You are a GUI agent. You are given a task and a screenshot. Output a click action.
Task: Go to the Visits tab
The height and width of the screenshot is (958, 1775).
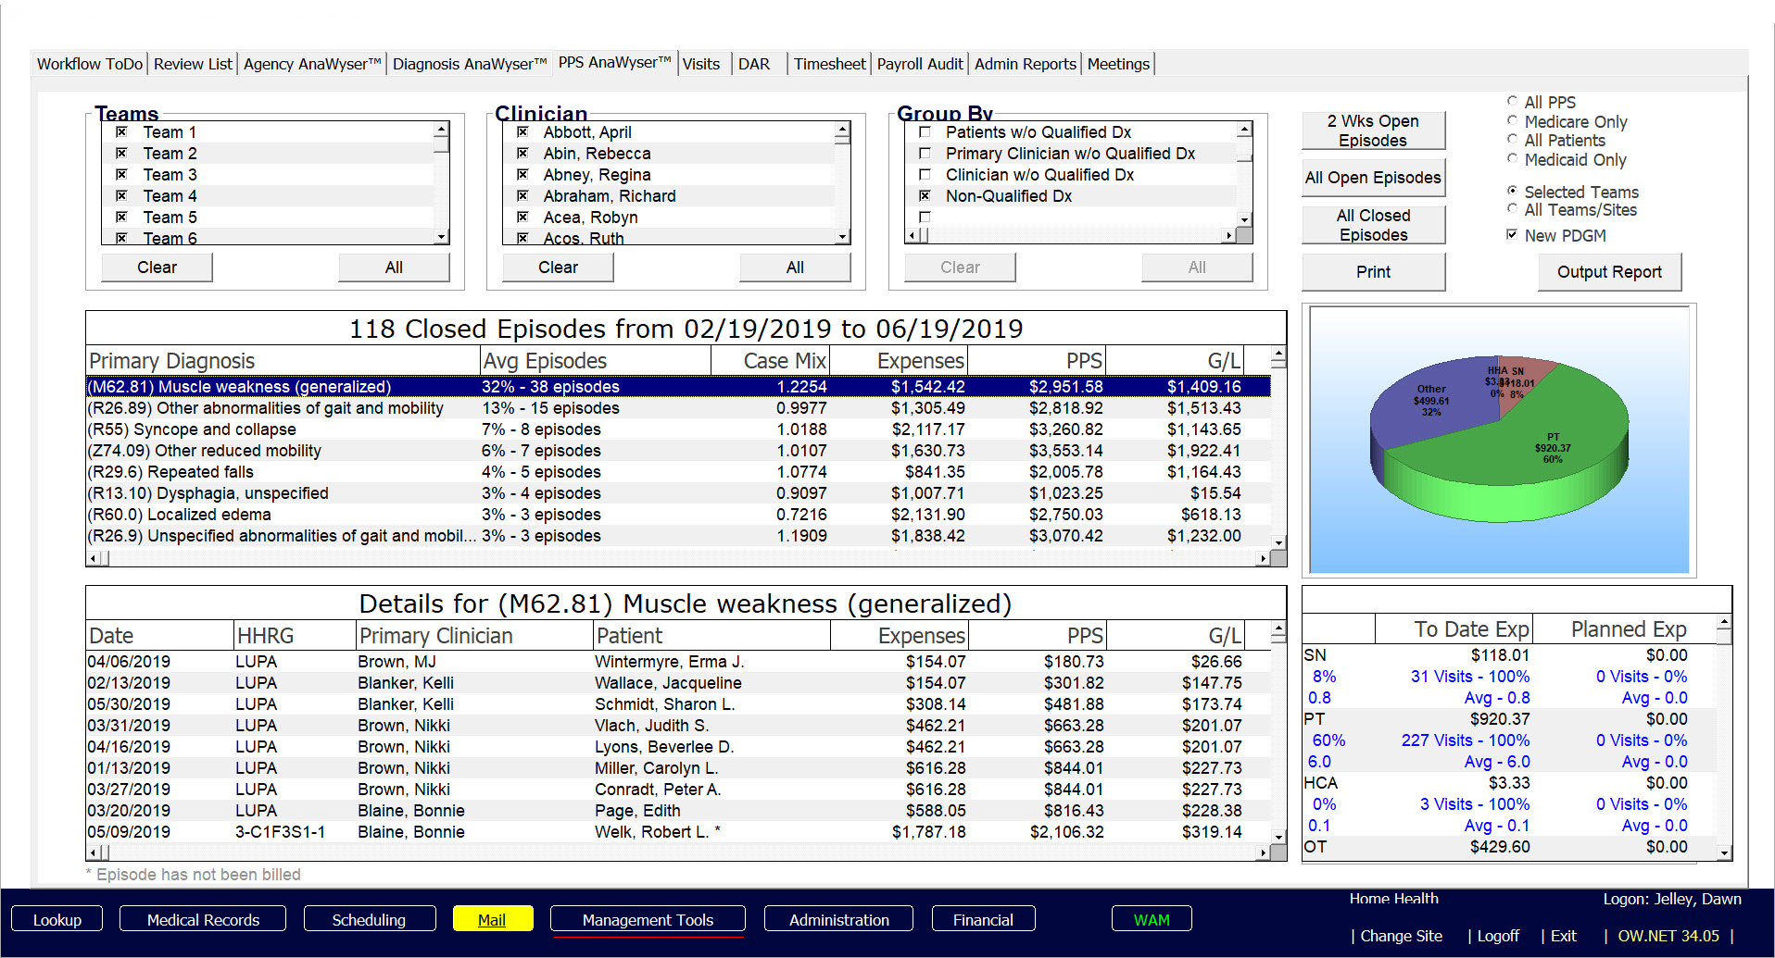tap(701, 64)
